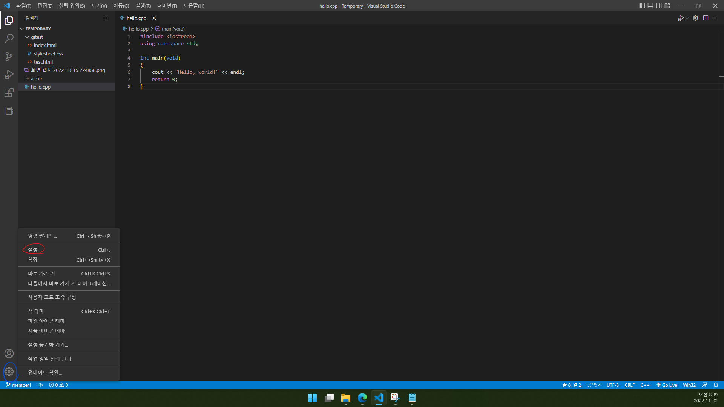Select 파일 아이콘 테마 menu entry
Image resolution: width=724 pixels, height=407 pixels.
(x=69, y=321)
